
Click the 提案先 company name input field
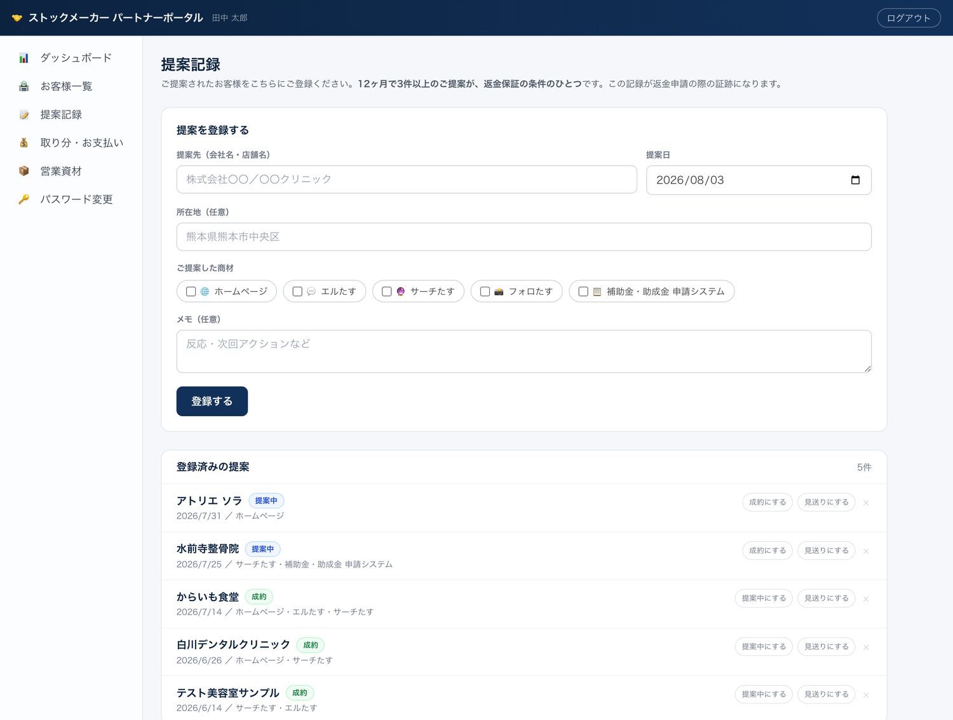407,179
